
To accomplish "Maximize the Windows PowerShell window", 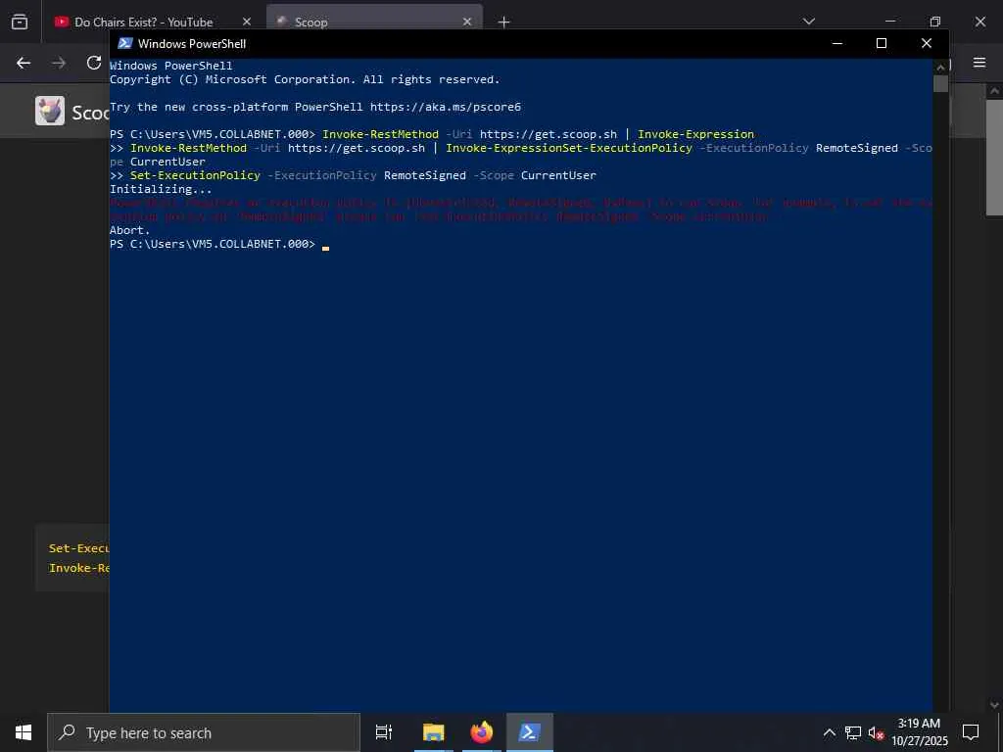I will point(882,43).
